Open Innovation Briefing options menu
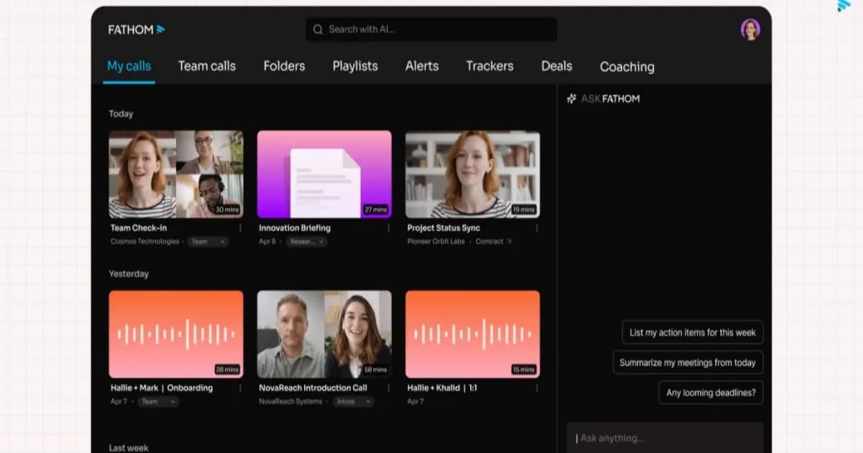This screenshot has width=863, height=453. click(x=388, y=228)
